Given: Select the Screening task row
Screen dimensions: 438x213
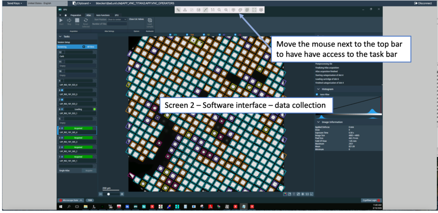Looking at the screenshot, I should (x=77, y=47).
